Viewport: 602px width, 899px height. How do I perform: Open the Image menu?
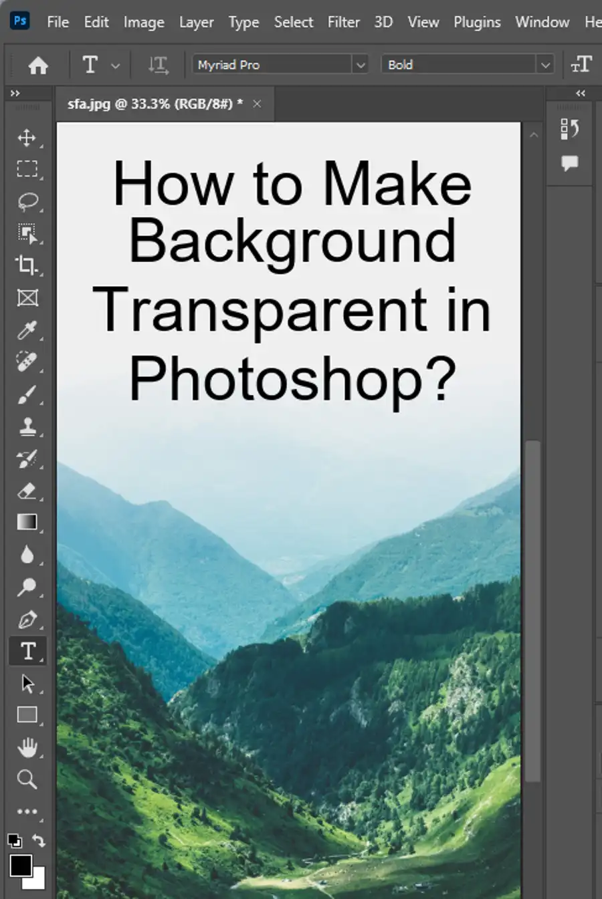click(x=144, y=22)
